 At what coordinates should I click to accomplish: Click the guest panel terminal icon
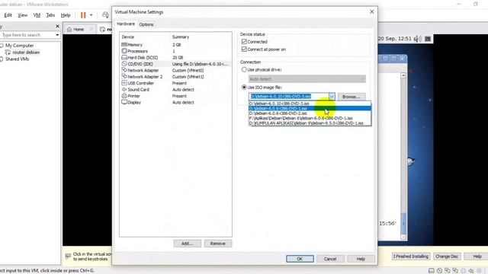428,39
